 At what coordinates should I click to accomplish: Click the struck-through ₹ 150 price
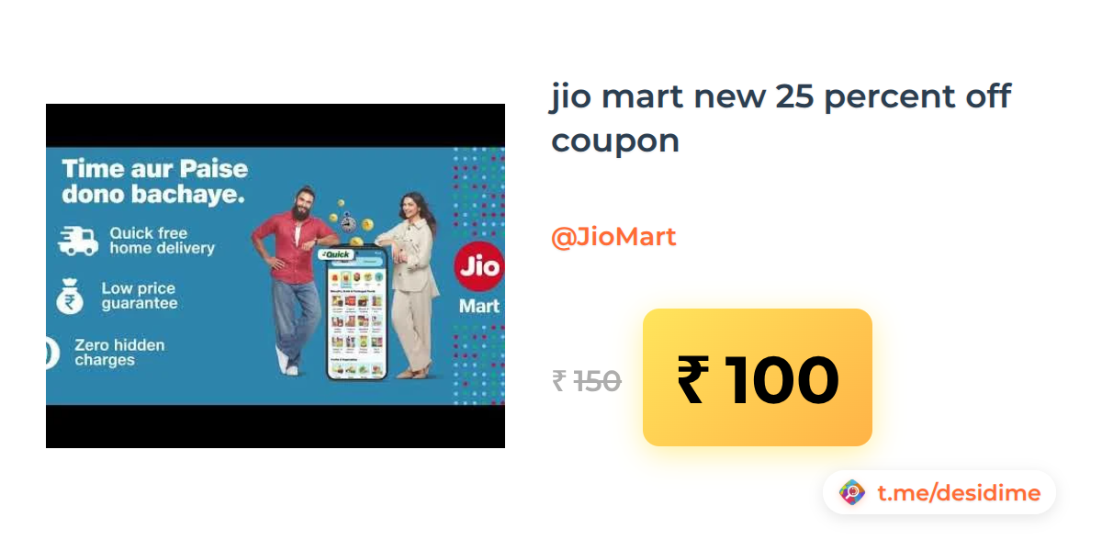coord(587,380)
